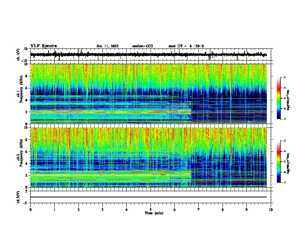Screen dimensions: 305x235
Task: Click the "VLF Spectra" title text
Action: 44,46
